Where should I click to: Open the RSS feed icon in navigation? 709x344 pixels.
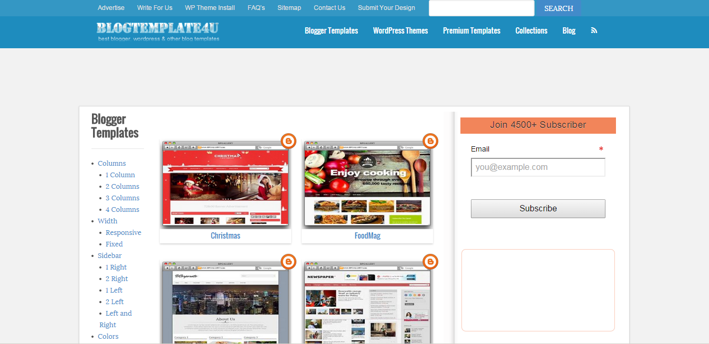[x=594, y=30]
